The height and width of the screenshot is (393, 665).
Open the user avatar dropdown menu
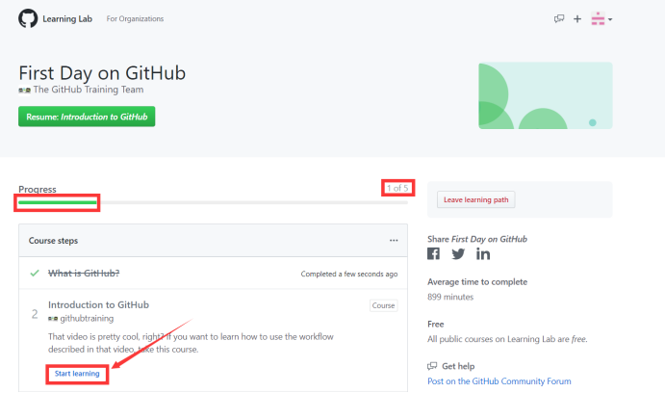[x=601, y=18]
